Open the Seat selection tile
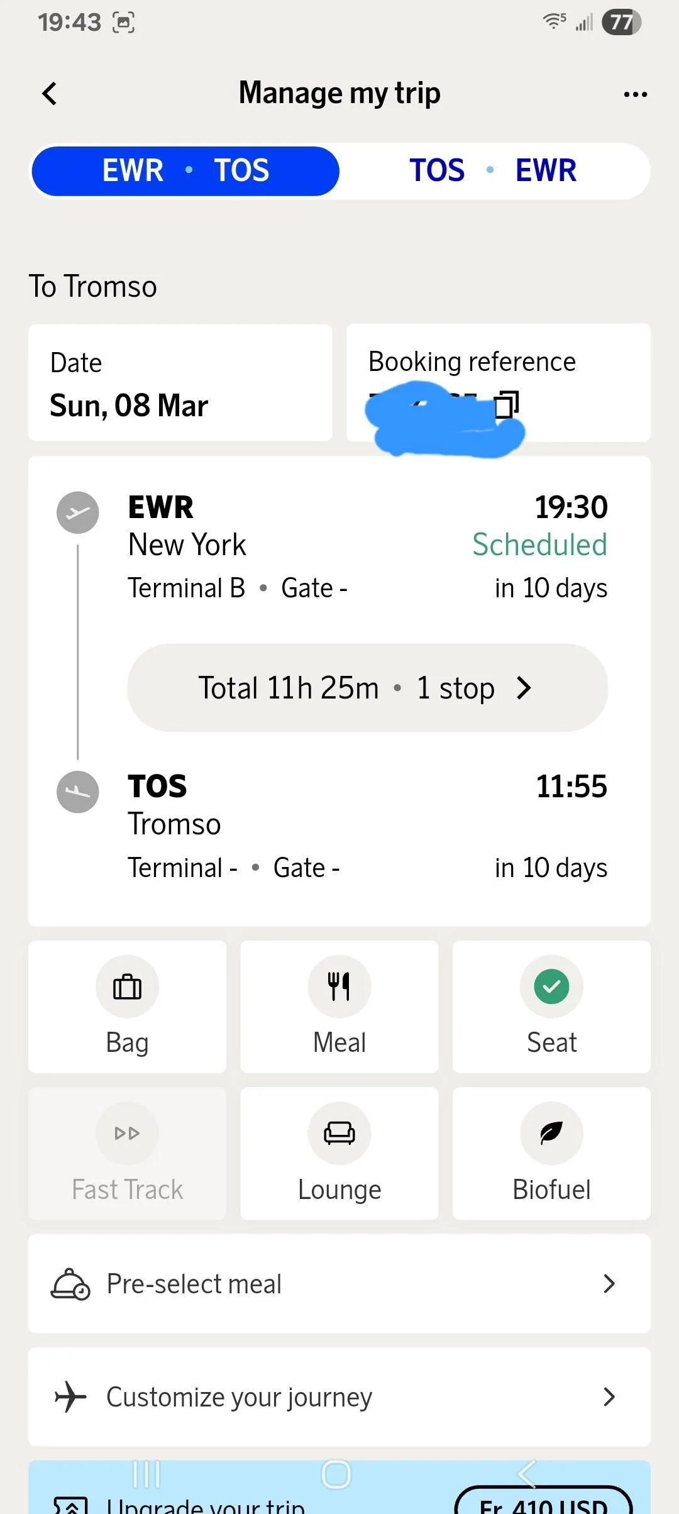The image size is (679, 1514). [551, 1006]
